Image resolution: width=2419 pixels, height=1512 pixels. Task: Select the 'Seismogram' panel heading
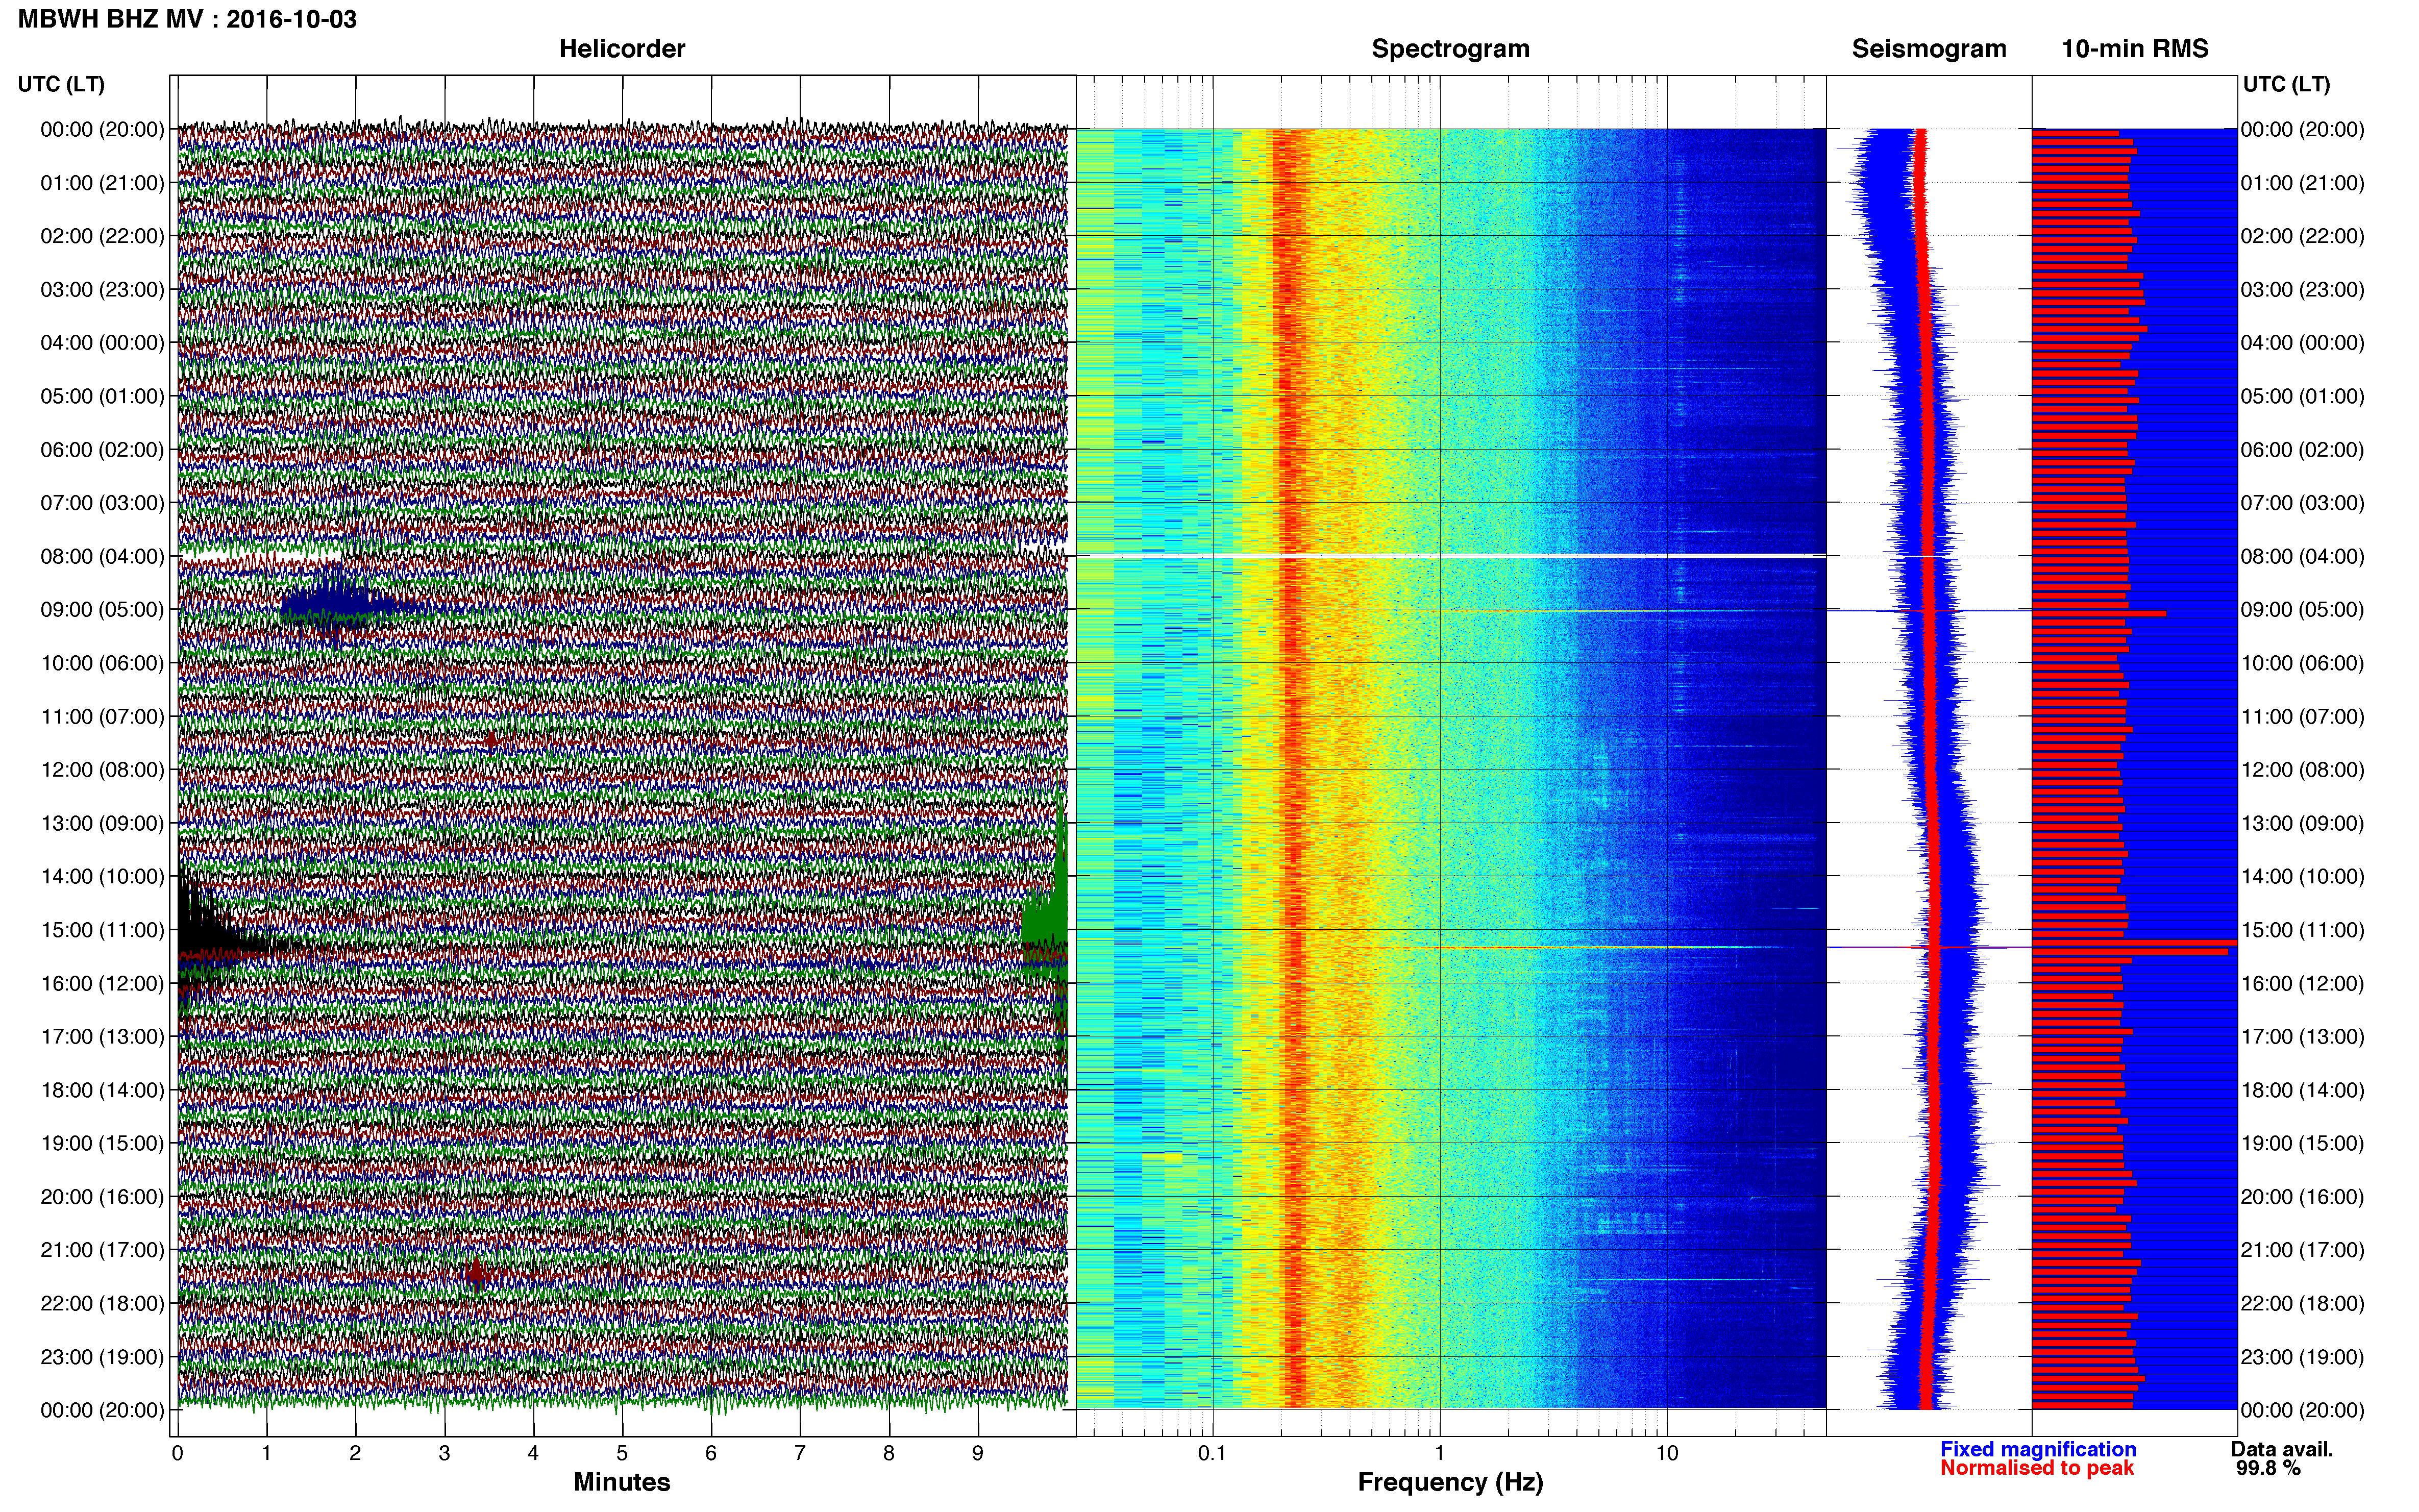point(1929,49)
